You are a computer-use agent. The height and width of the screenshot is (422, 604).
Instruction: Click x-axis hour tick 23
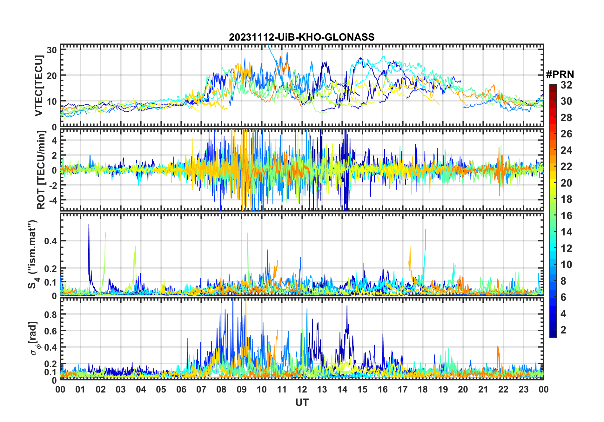pos(524,389)
